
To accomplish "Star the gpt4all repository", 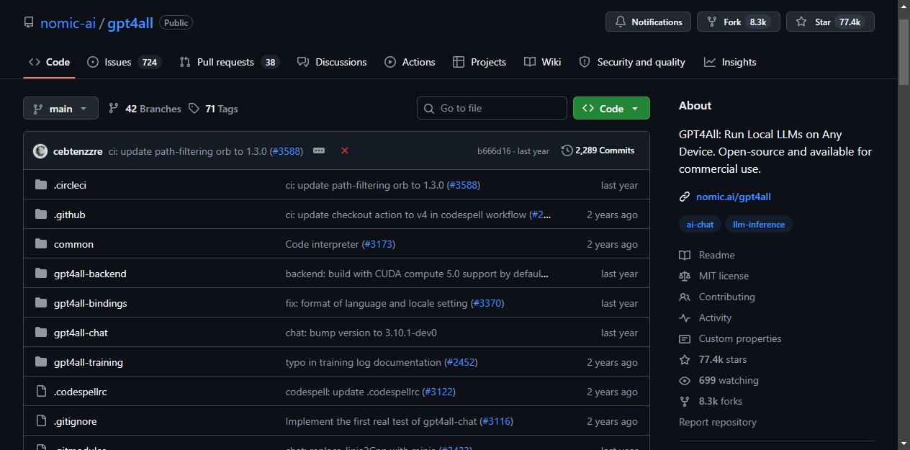I will pyautogui.click(x=830, y=22).
